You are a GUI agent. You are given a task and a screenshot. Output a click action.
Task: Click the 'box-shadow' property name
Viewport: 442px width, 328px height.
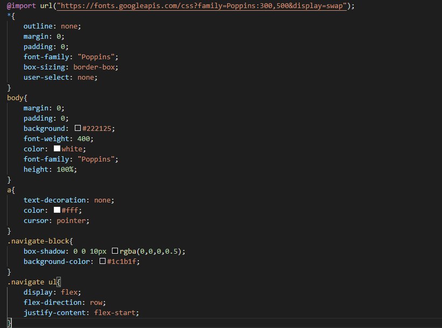tap(44, 251)
